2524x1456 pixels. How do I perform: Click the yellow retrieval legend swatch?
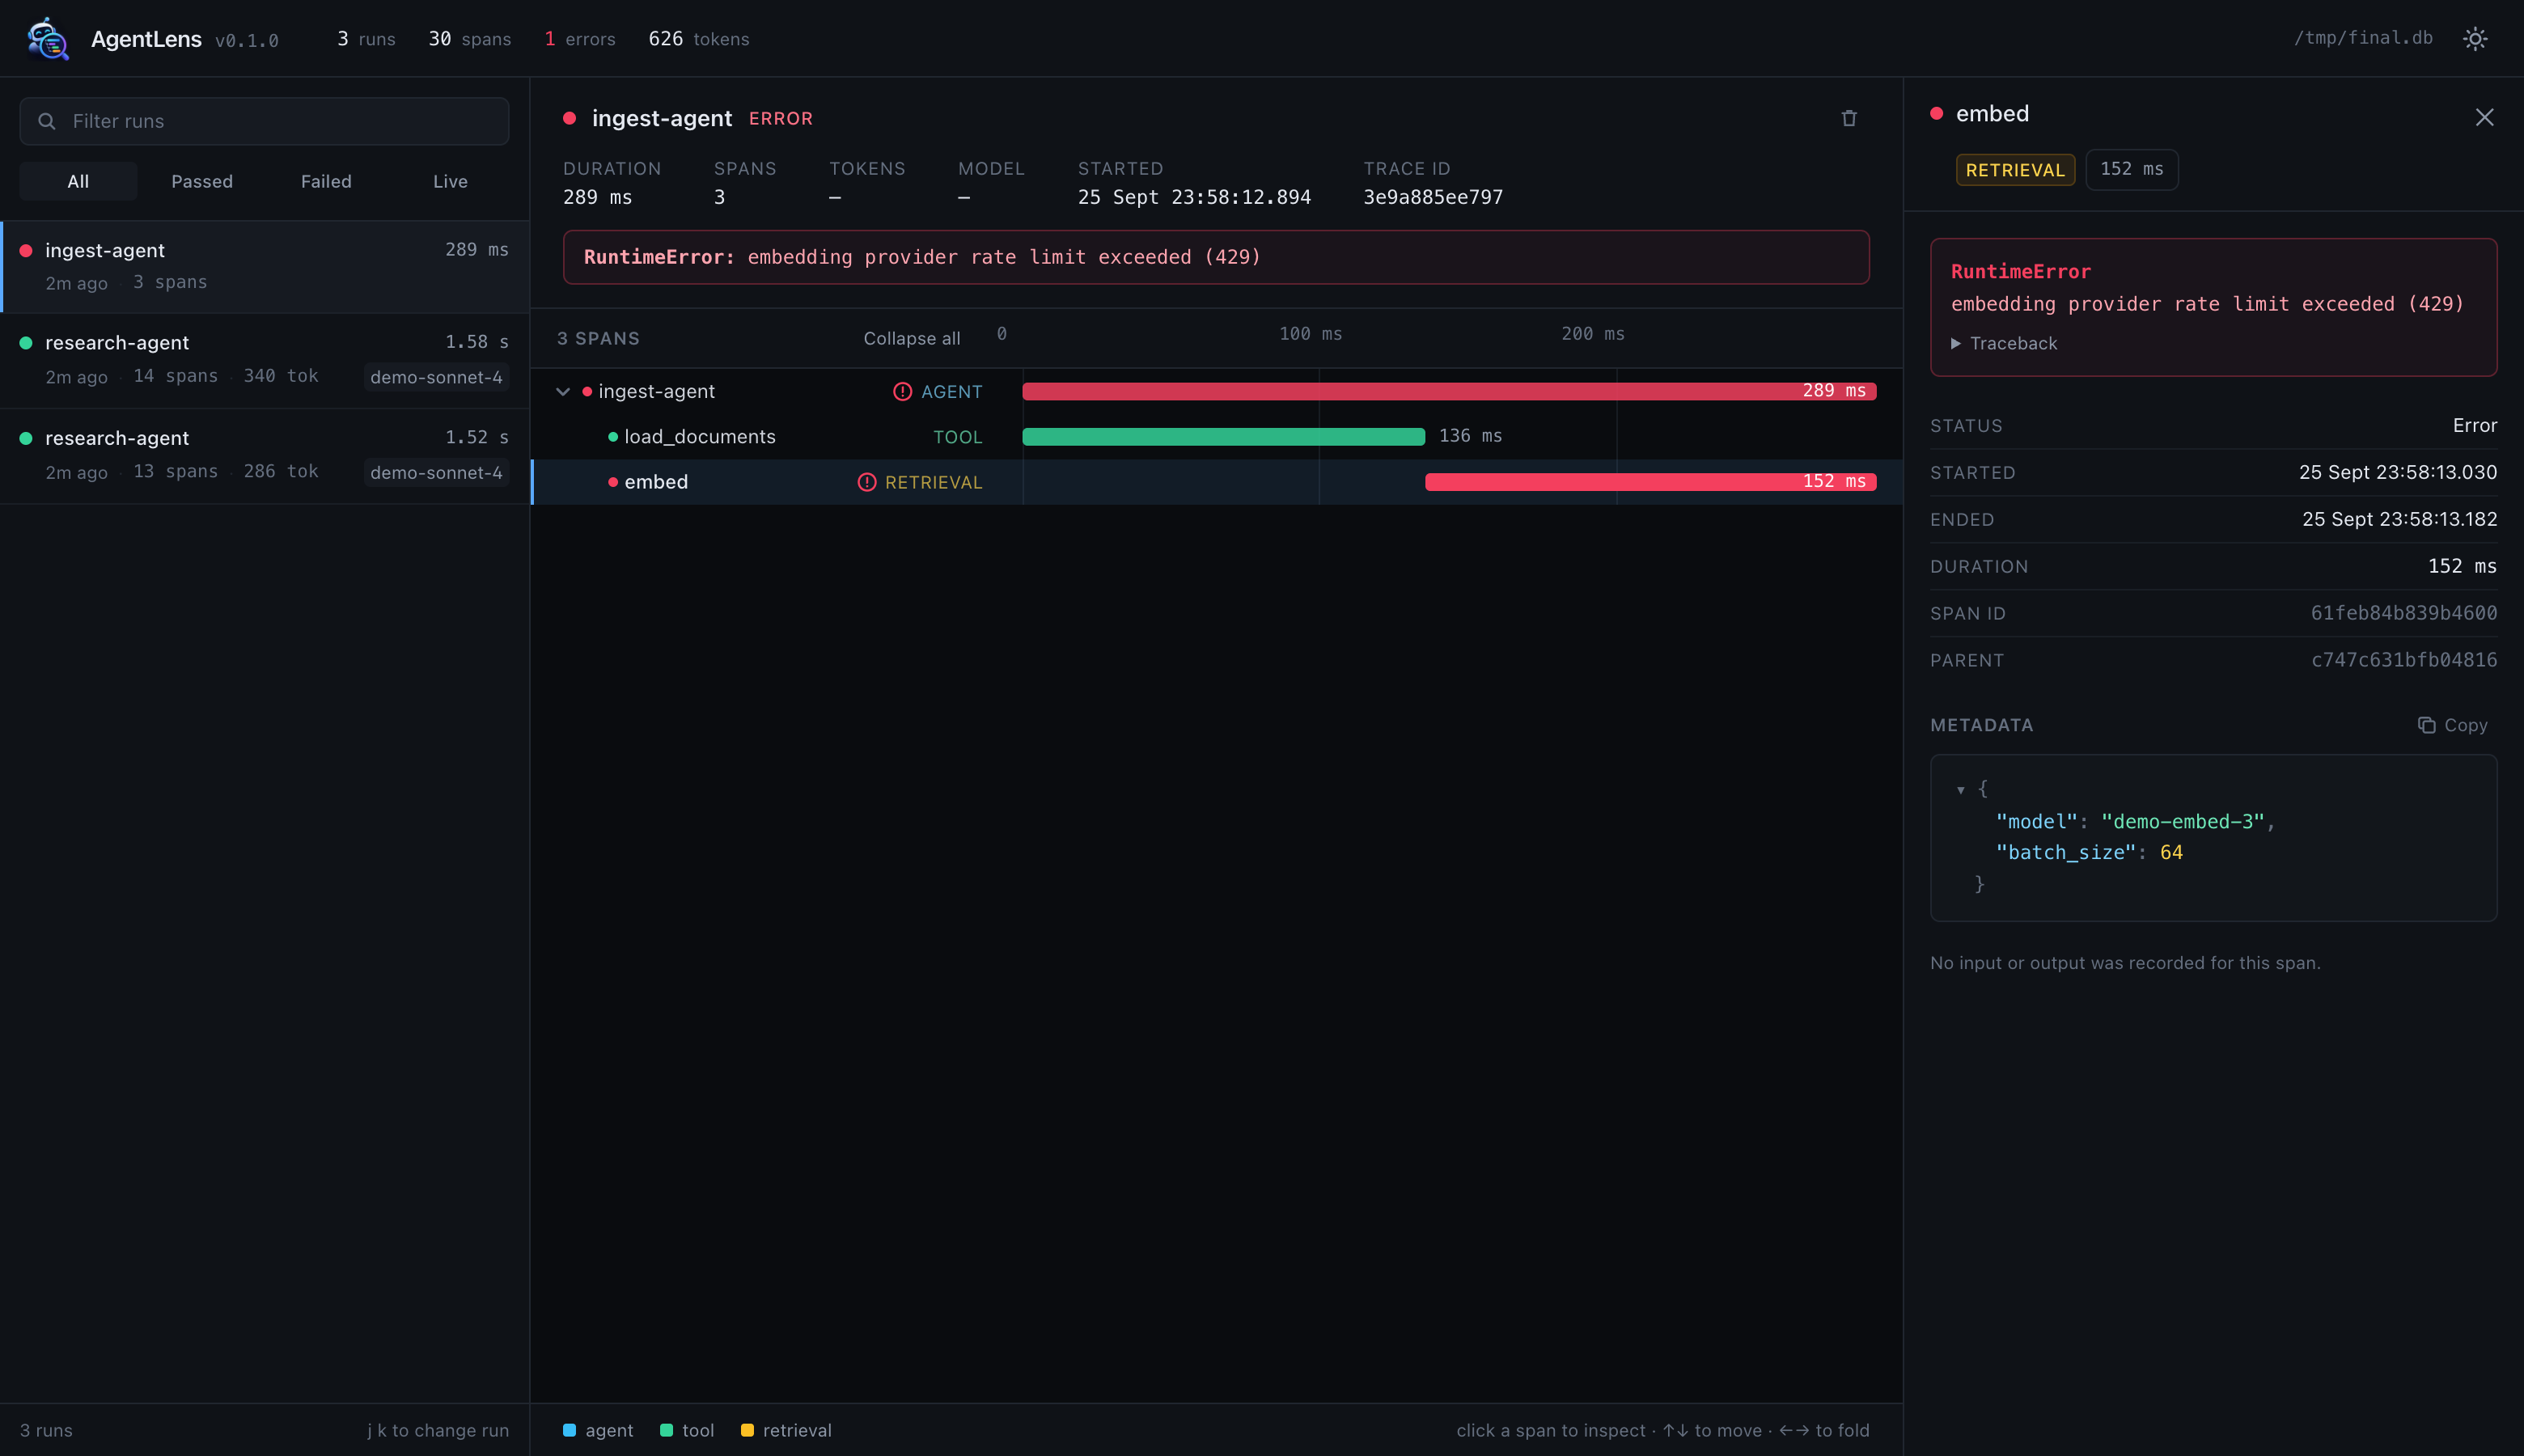746,1430
